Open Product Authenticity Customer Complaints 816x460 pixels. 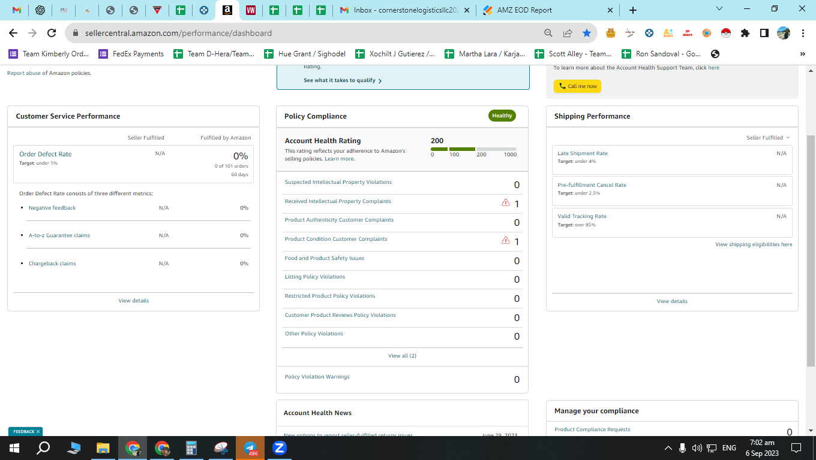pos(339,220)
